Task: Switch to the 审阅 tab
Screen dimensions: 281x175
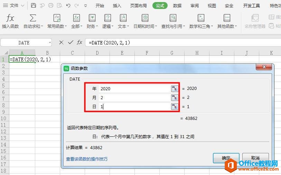Action: tap(195, 6)
